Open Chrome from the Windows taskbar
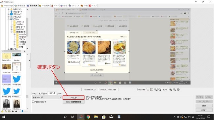The height and width of the screenshot is (120, 214). [x=88, y=117]
